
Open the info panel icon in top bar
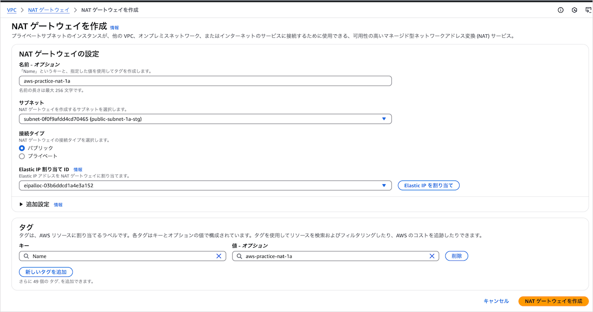(561, 10)
